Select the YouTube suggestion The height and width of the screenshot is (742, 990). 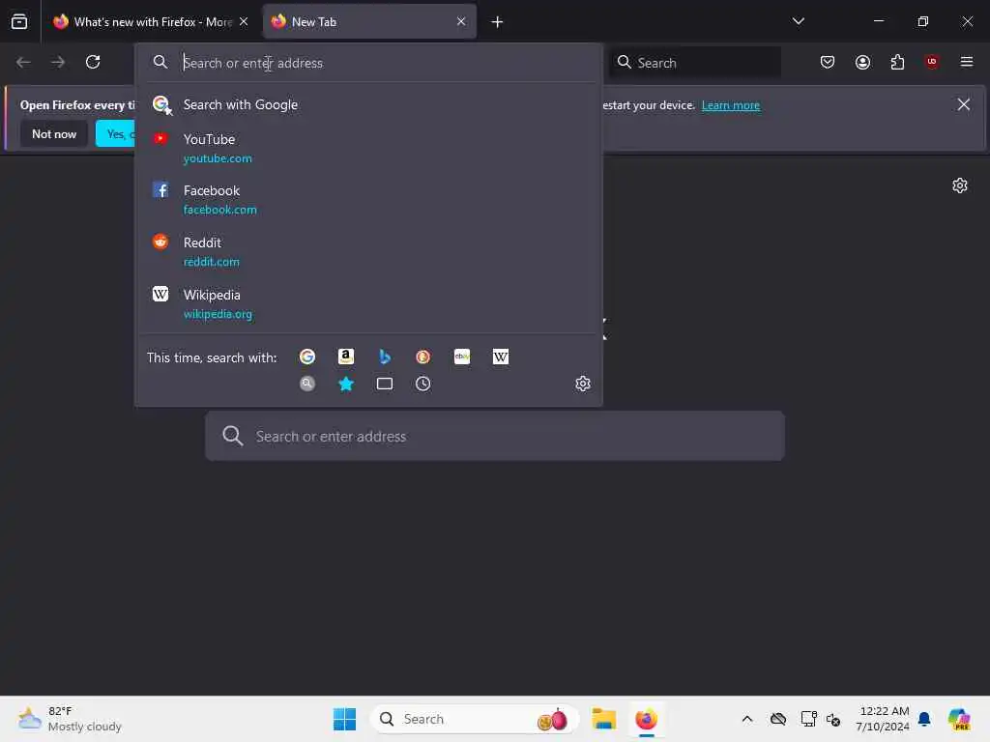coord(368,148)
